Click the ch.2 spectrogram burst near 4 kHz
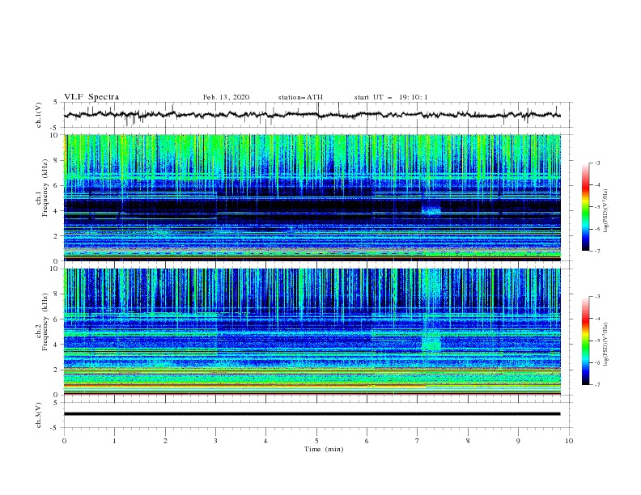 point(431,342)
